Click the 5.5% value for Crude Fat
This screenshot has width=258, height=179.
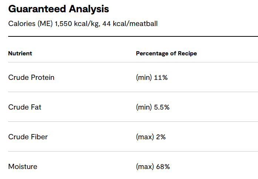pyautogui.click(x=162, y=107)
